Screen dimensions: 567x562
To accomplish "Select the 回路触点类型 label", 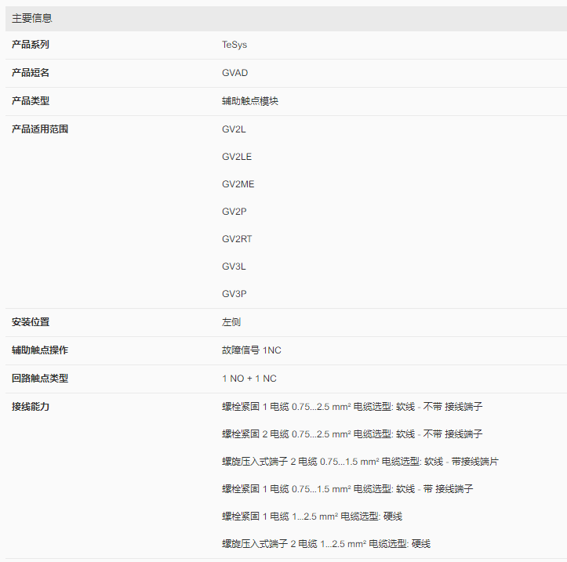I will click(x=40, y=379).
